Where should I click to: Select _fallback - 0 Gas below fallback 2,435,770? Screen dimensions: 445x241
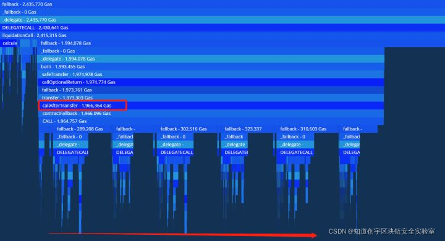[x=222, y=12]
